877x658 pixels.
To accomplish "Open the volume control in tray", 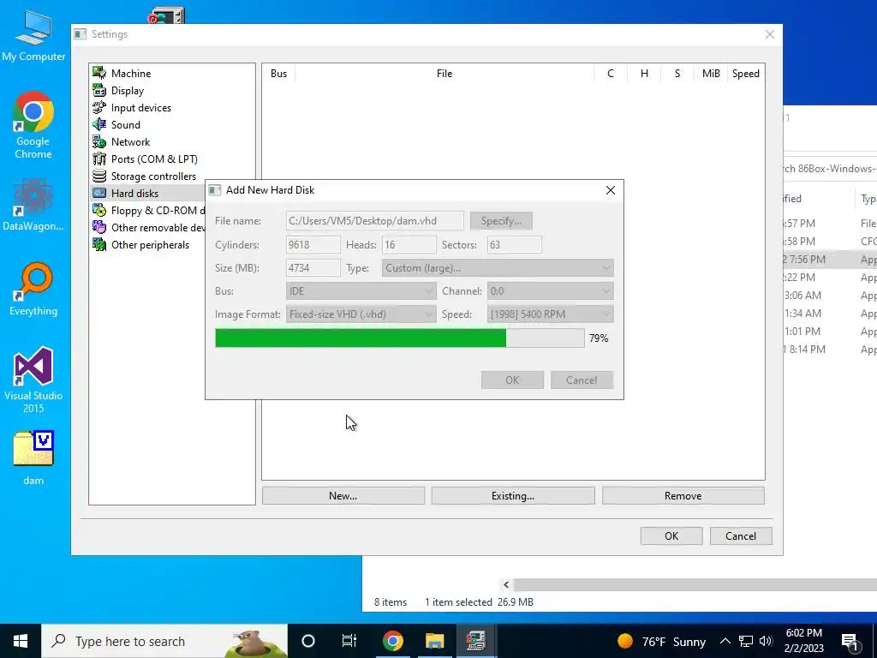I will (x=767, y=641).
